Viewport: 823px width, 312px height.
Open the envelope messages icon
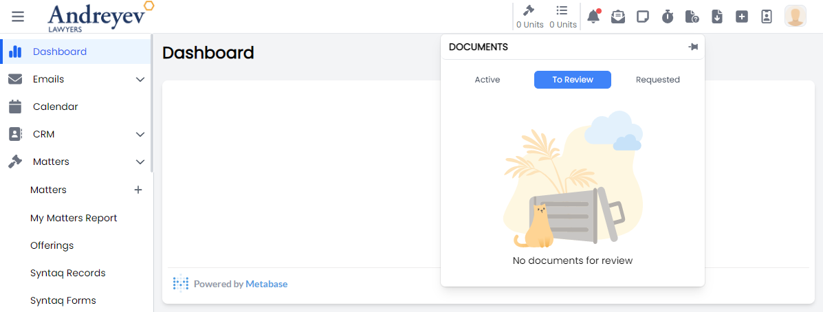618,16
